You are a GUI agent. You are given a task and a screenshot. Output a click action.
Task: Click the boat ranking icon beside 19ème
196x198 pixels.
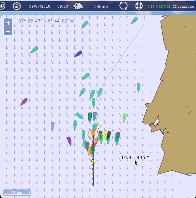click(78, 6)
